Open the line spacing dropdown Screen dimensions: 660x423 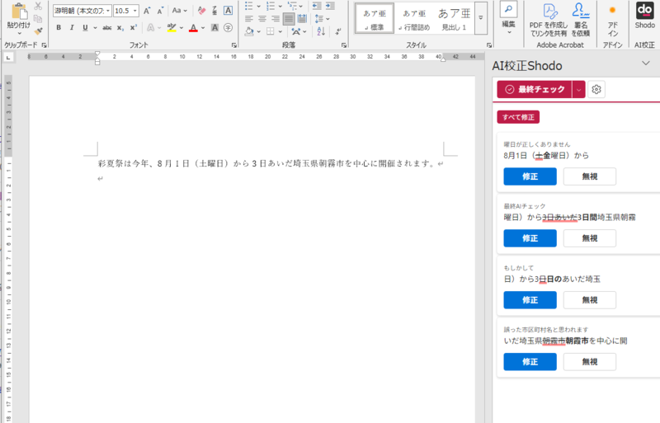322,18
